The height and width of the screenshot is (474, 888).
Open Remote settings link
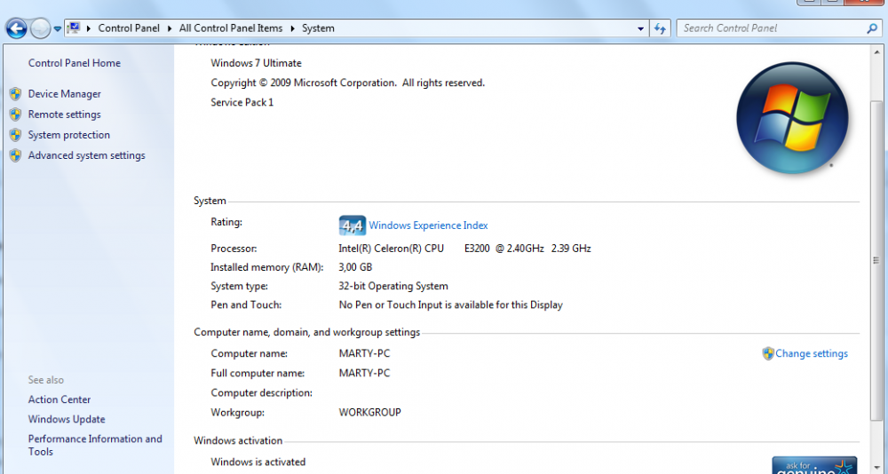[x=65, y=115]
